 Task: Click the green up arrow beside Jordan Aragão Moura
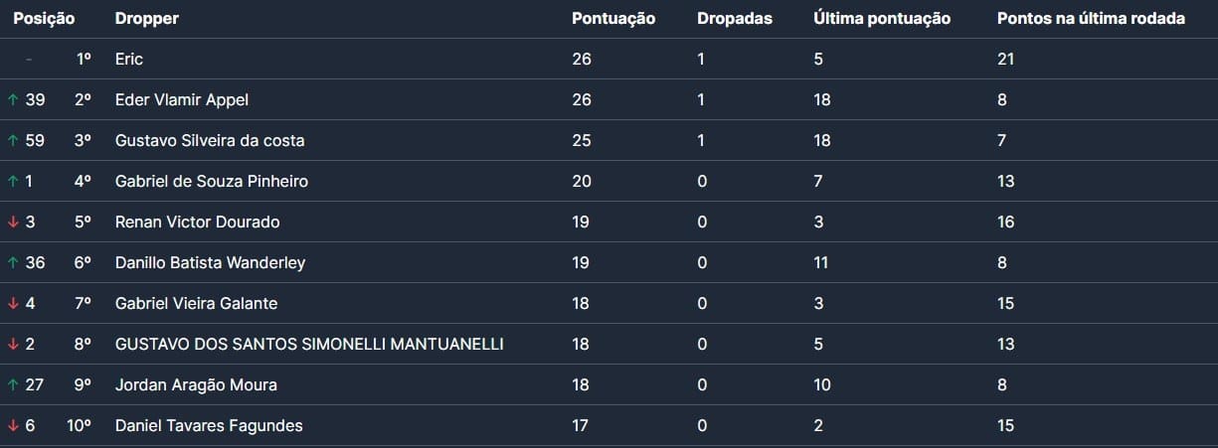(13, 384)
